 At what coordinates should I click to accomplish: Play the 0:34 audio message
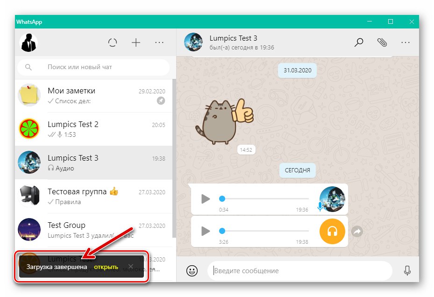(205, 199)
